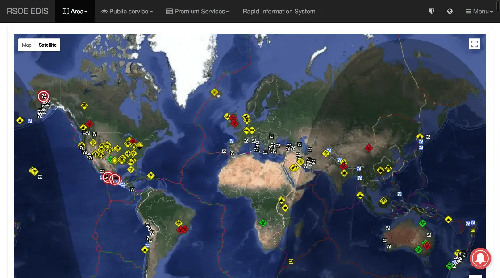Open Rapid Information System page
This screenshot has height=278, width=500.
tap(279, 11)
